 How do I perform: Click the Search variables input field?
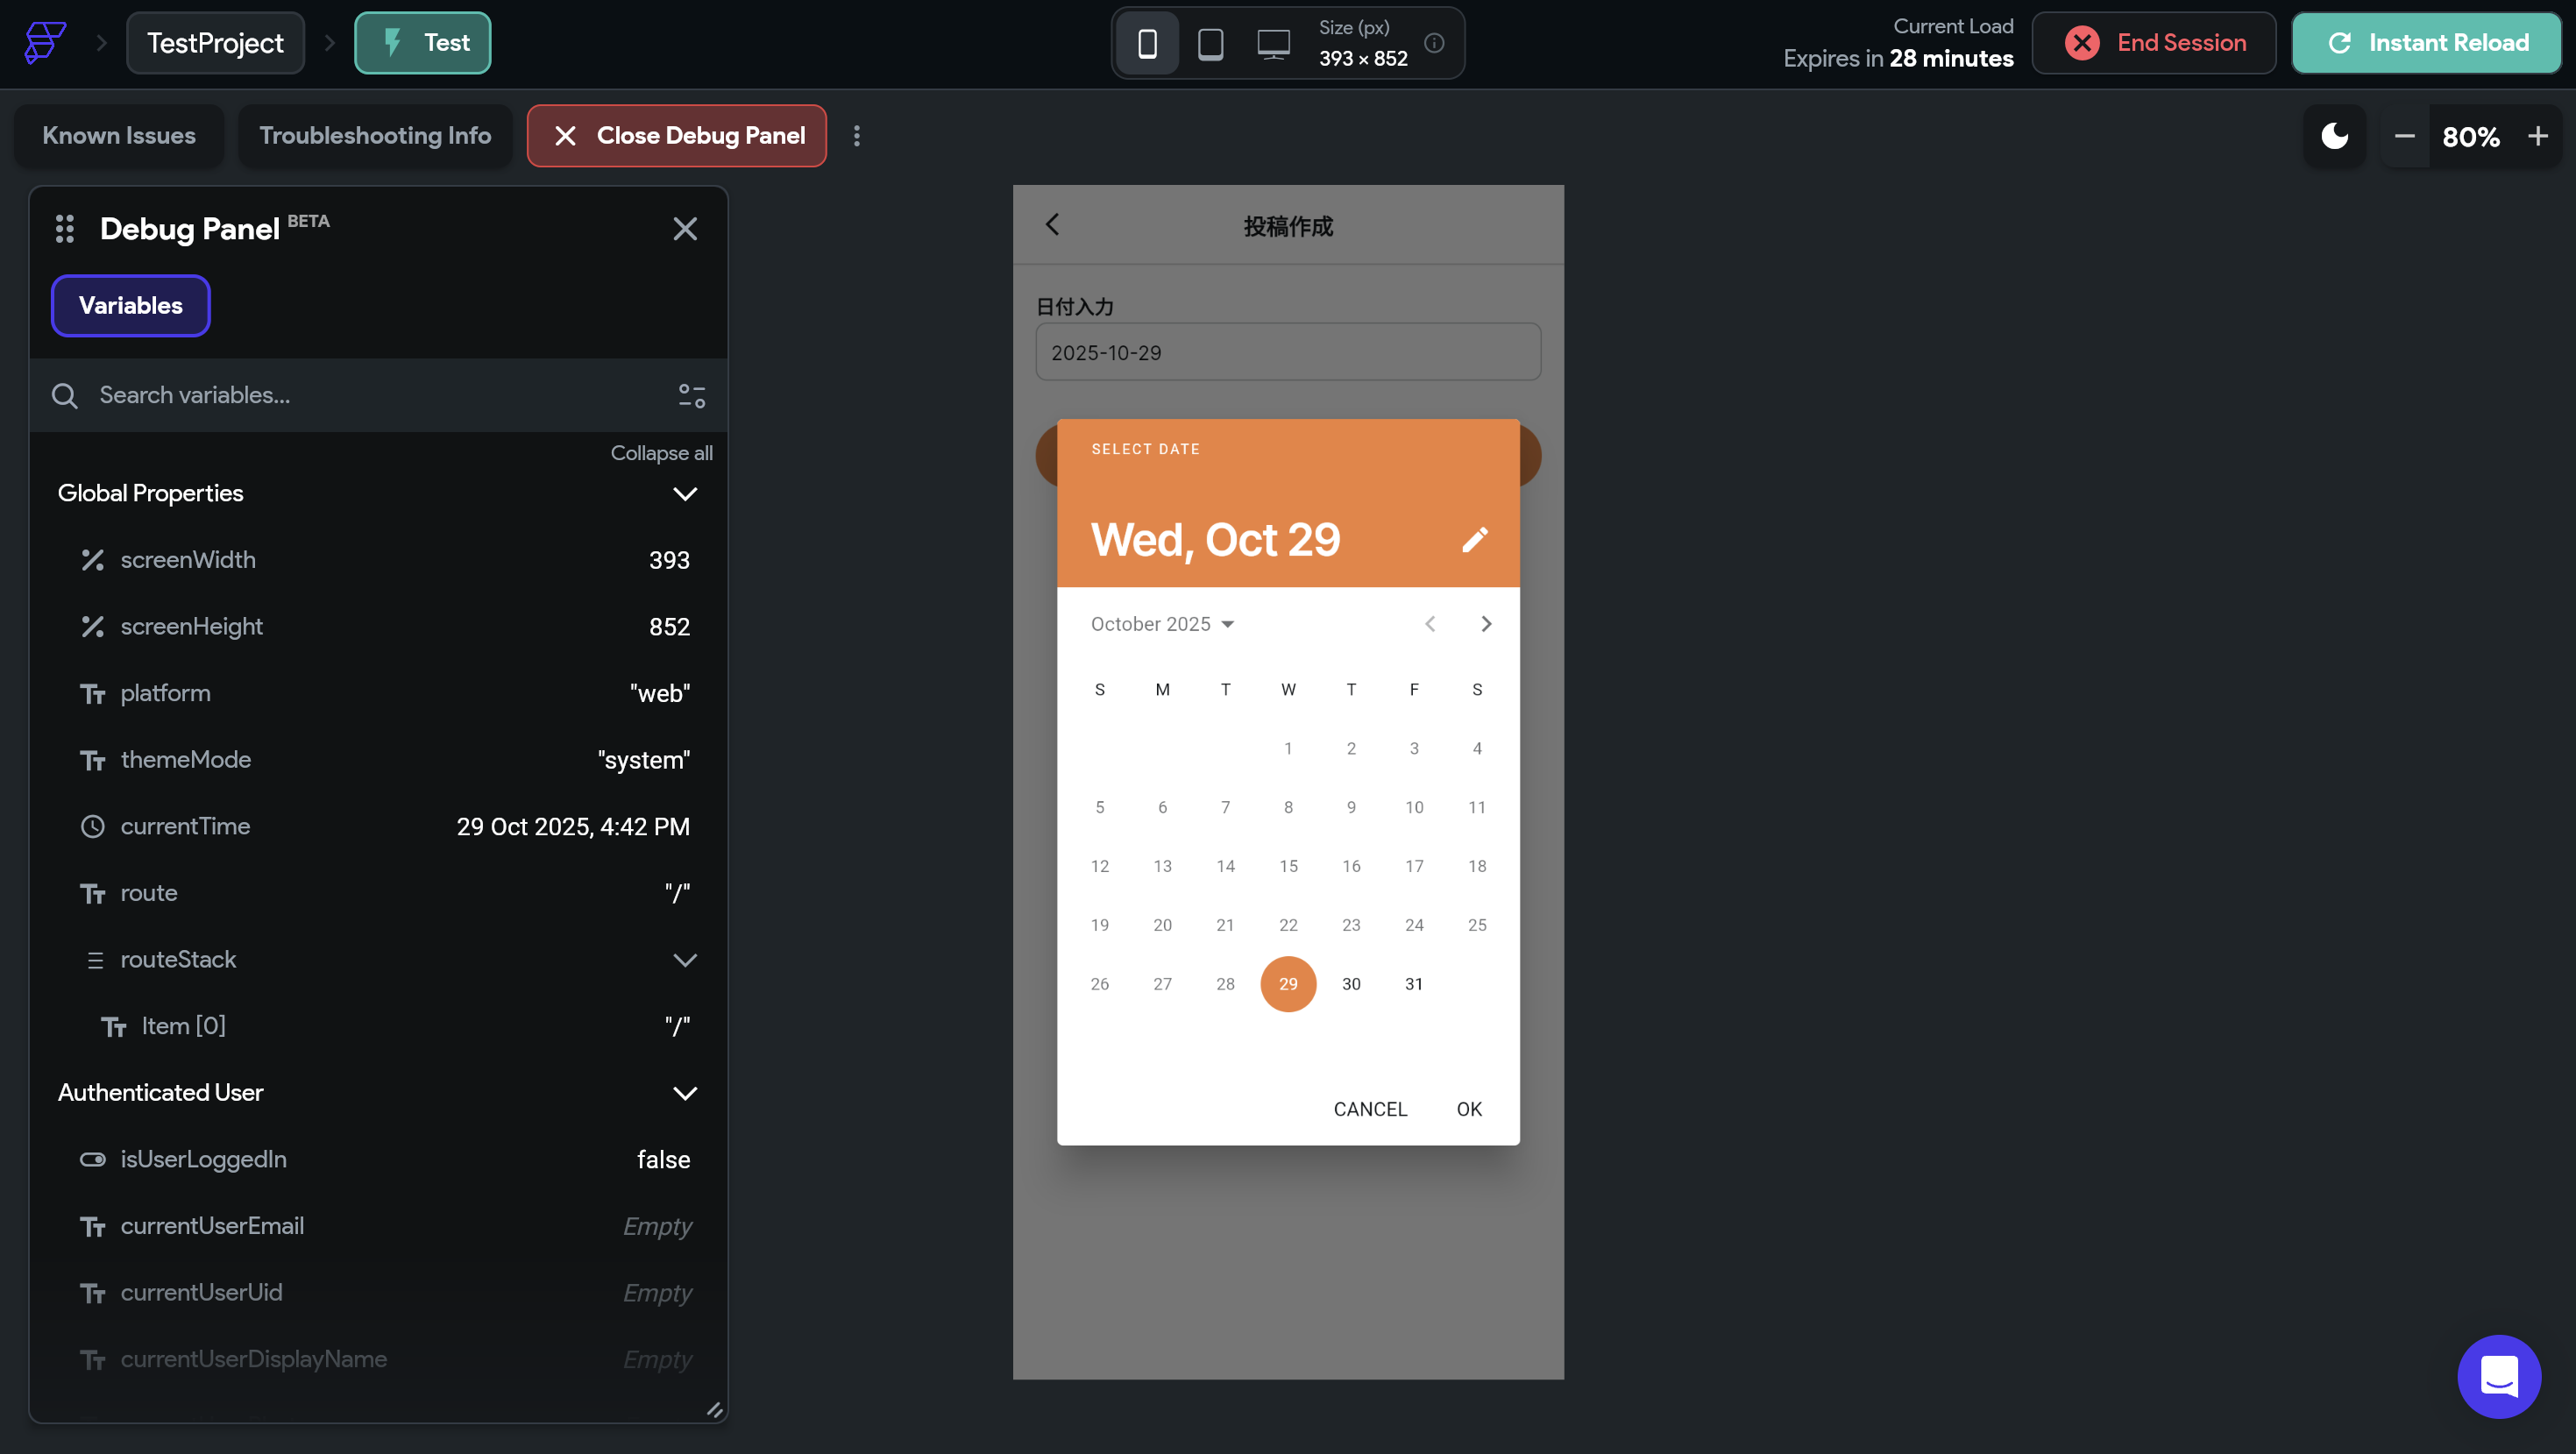pos(370,396)
